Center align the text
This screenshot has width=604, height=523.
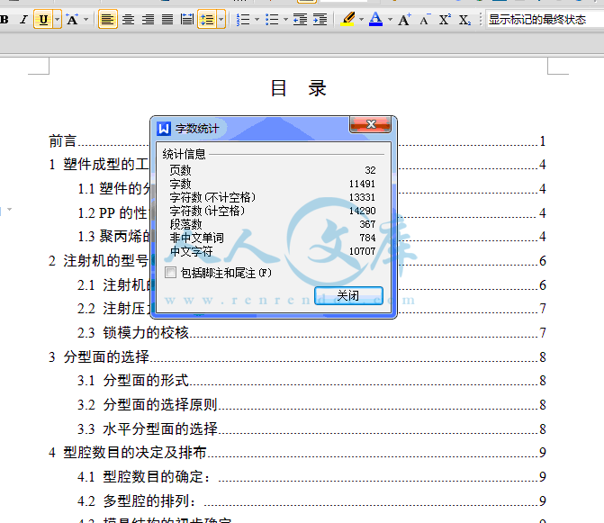click(x=128, y=19)
